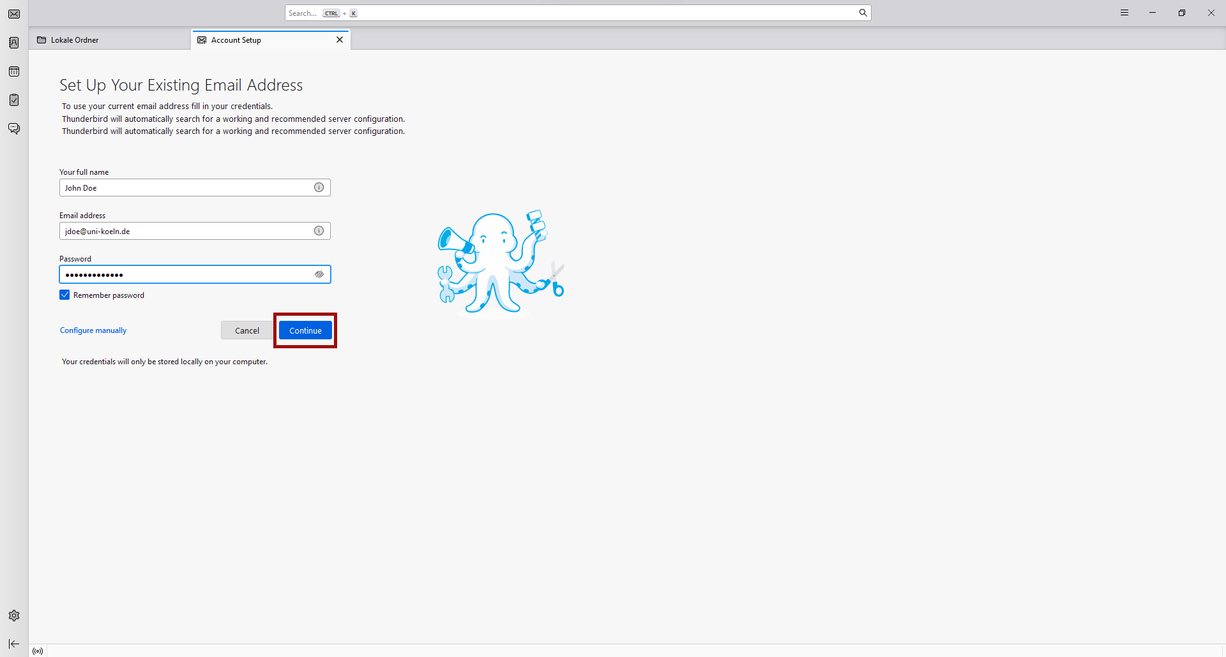This screenshot has height=657, width=1226.
Task: Collapse the spaces toolbar
Action: point(14,644)
